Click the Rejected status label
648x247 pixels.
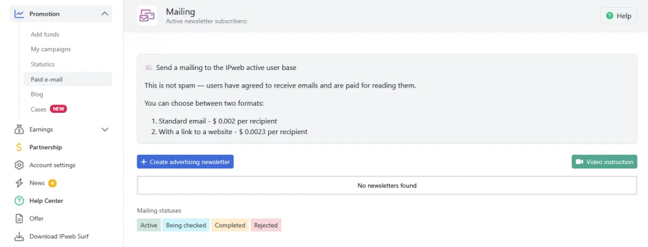[x=266, y=225]
